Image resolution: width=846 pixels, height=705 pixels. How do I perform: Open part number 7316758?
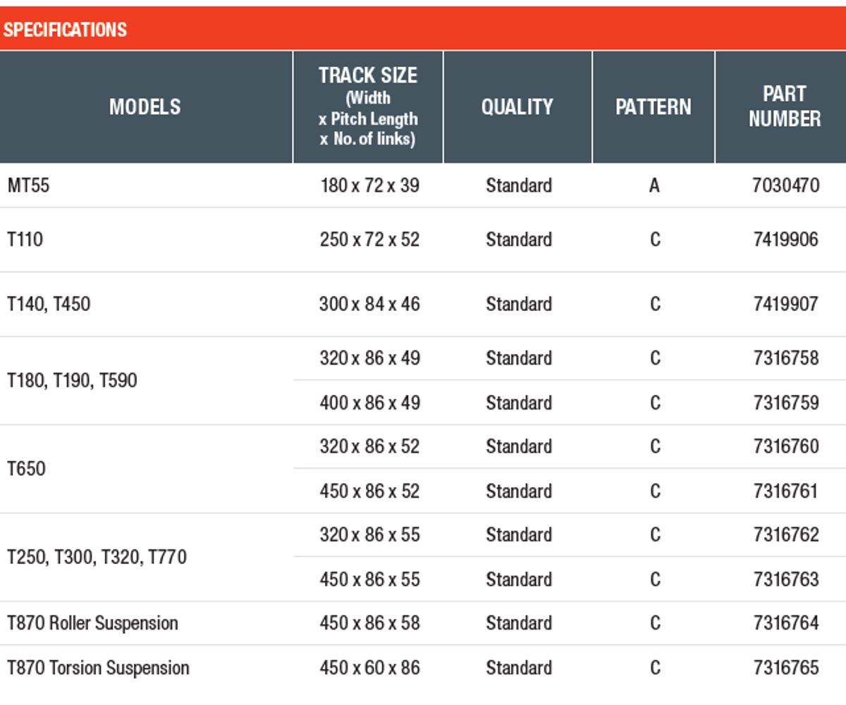(786, 358)
